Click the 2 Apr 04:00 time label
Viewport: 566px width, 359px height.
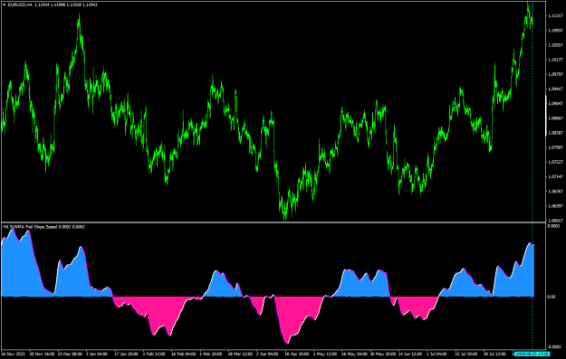click(267, 354)
